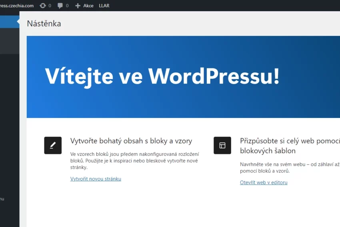Click the plus icon next to Akce
This screenshot has width=340, height=227.
pos(78,6)
